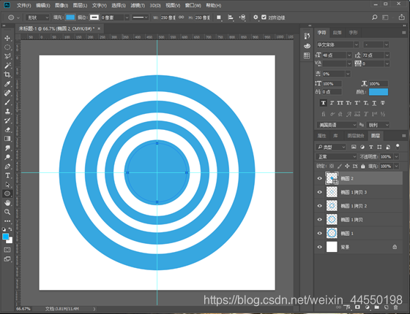Expand the 形状 tool mode dropdown

coord(37,18)
